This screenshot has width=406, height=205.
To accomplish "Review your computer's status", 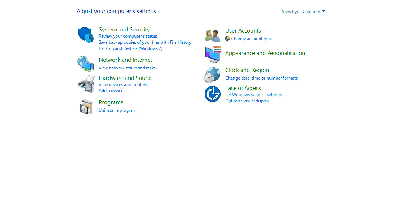I will pyautogui.click(x=128, y=36).
